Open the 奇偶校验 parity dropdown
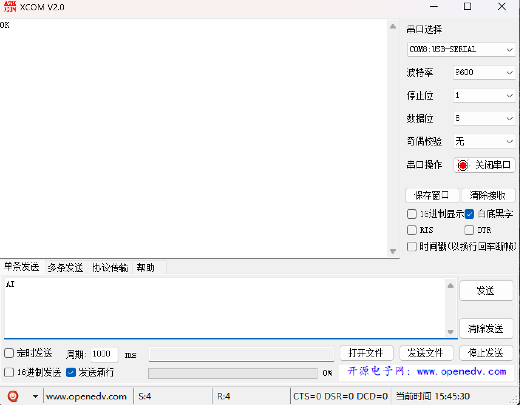This screenshot has height=405, width=520. (484, 141)
